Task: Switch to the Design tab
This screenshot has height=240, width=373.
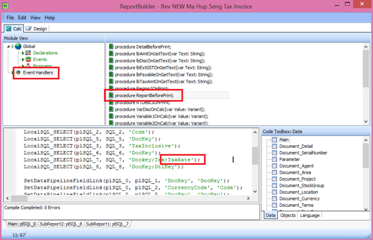Action: point(37,29)
